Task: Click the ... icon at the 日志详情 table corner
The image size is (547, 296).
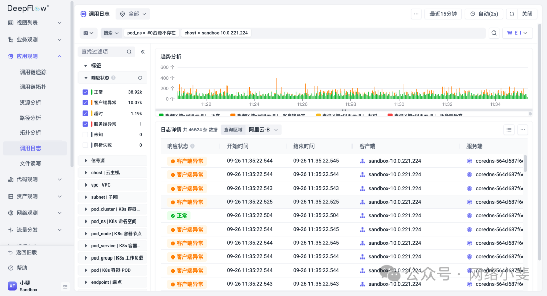Action: coord(522,130)
